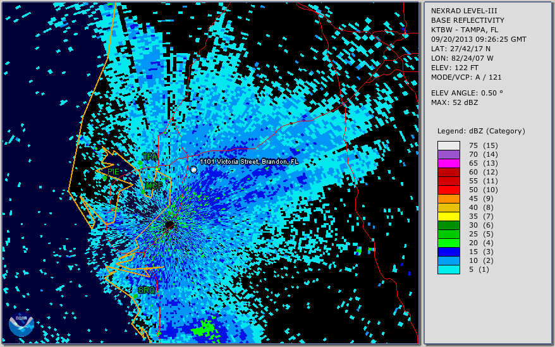Viewport: 555px width, 347px height.
Task: Select the 10 dBZ light blue swatch
Action: (449, 260)
